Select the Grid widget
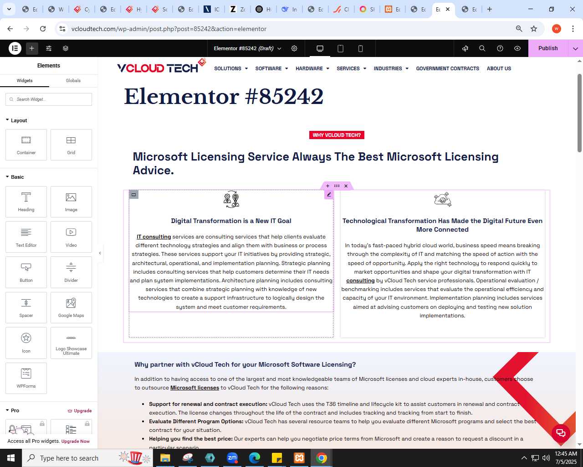Screen dimensions: 583x467 (71, 145)
